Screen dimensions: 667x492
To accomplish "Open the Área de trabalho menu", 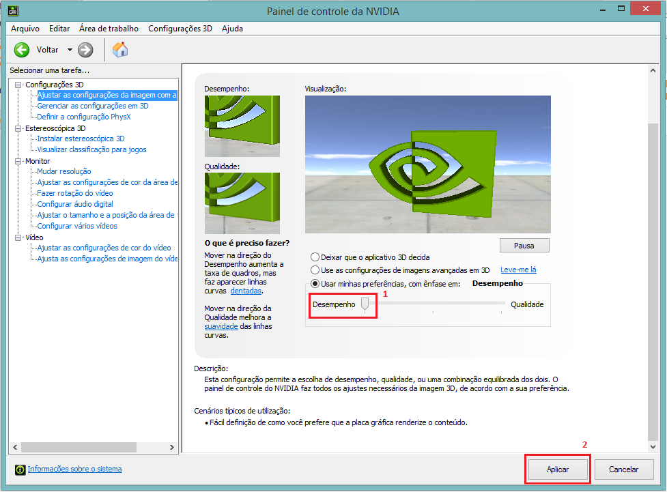I will point(109,29).
